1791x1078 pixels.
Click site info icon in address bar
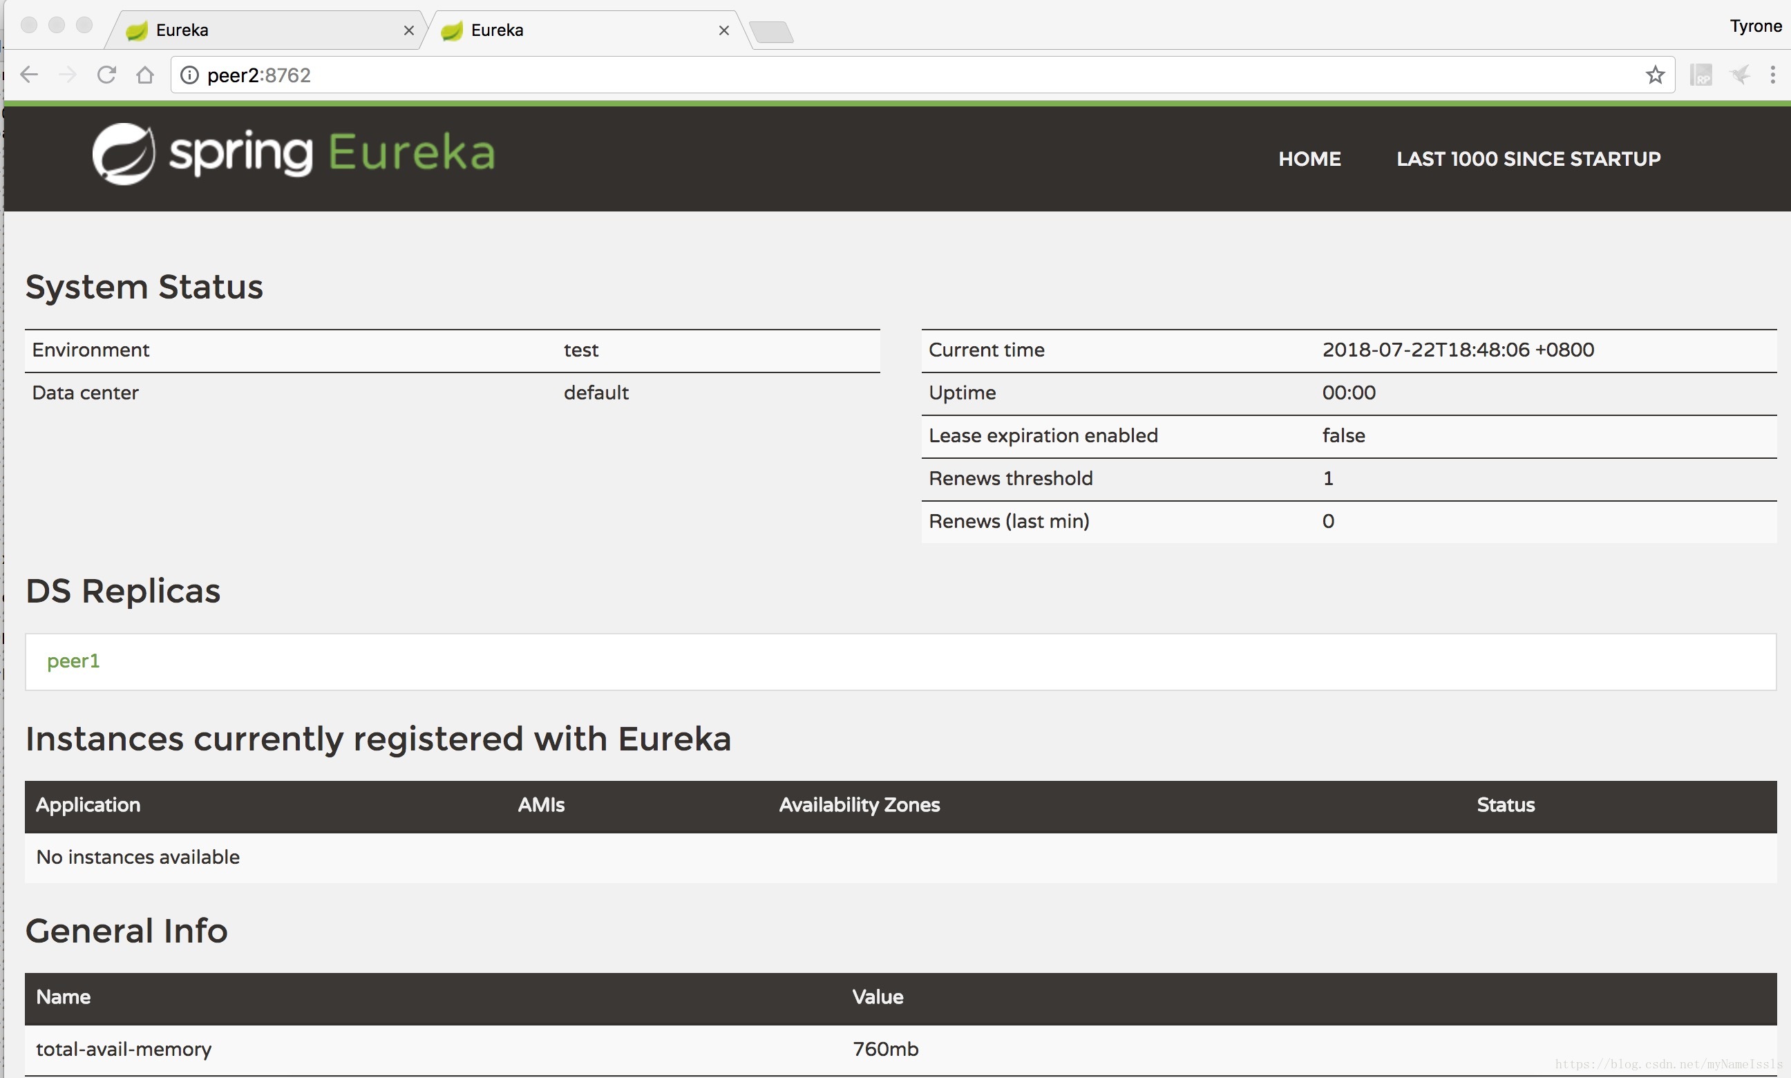189,75
